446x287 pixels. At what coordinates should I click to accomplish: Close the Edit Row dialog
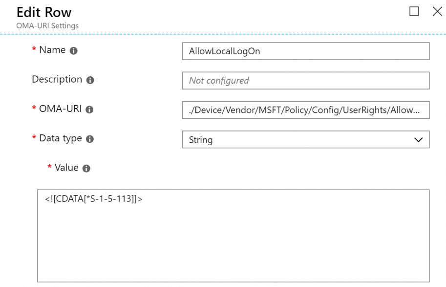(x=437, y=11)
